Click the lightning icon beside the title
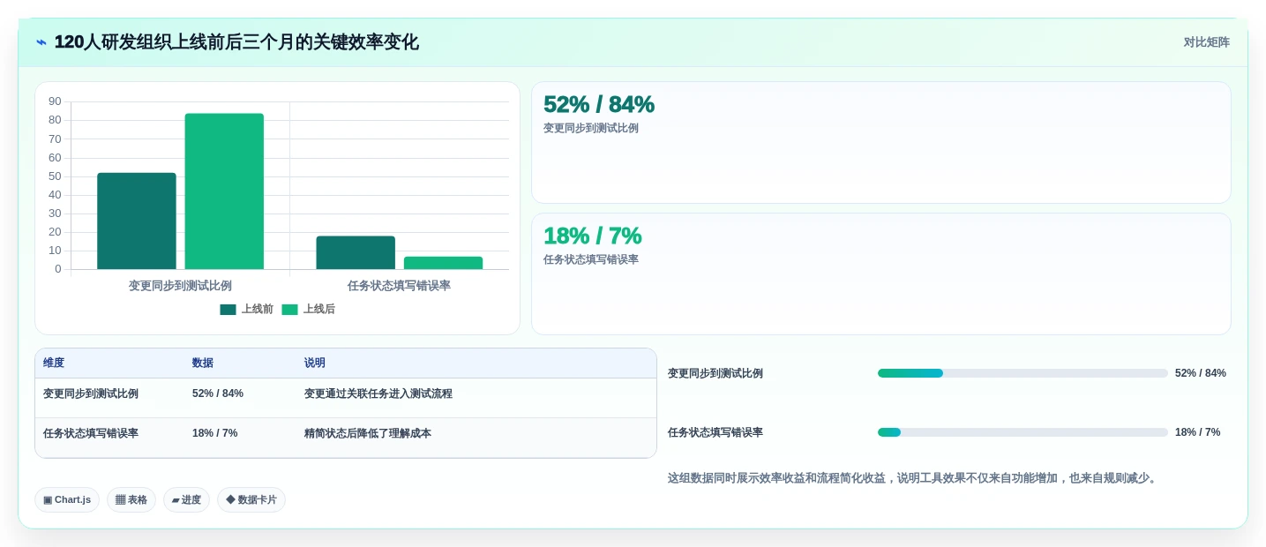 [41, 42]
